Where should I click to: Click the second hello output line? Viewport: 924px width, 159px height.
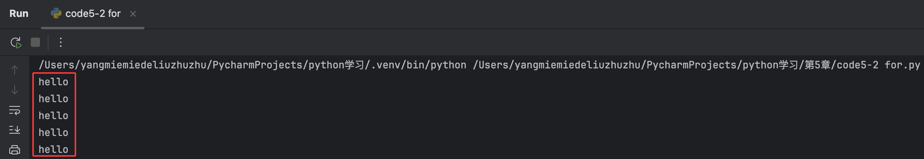(53, 99)
